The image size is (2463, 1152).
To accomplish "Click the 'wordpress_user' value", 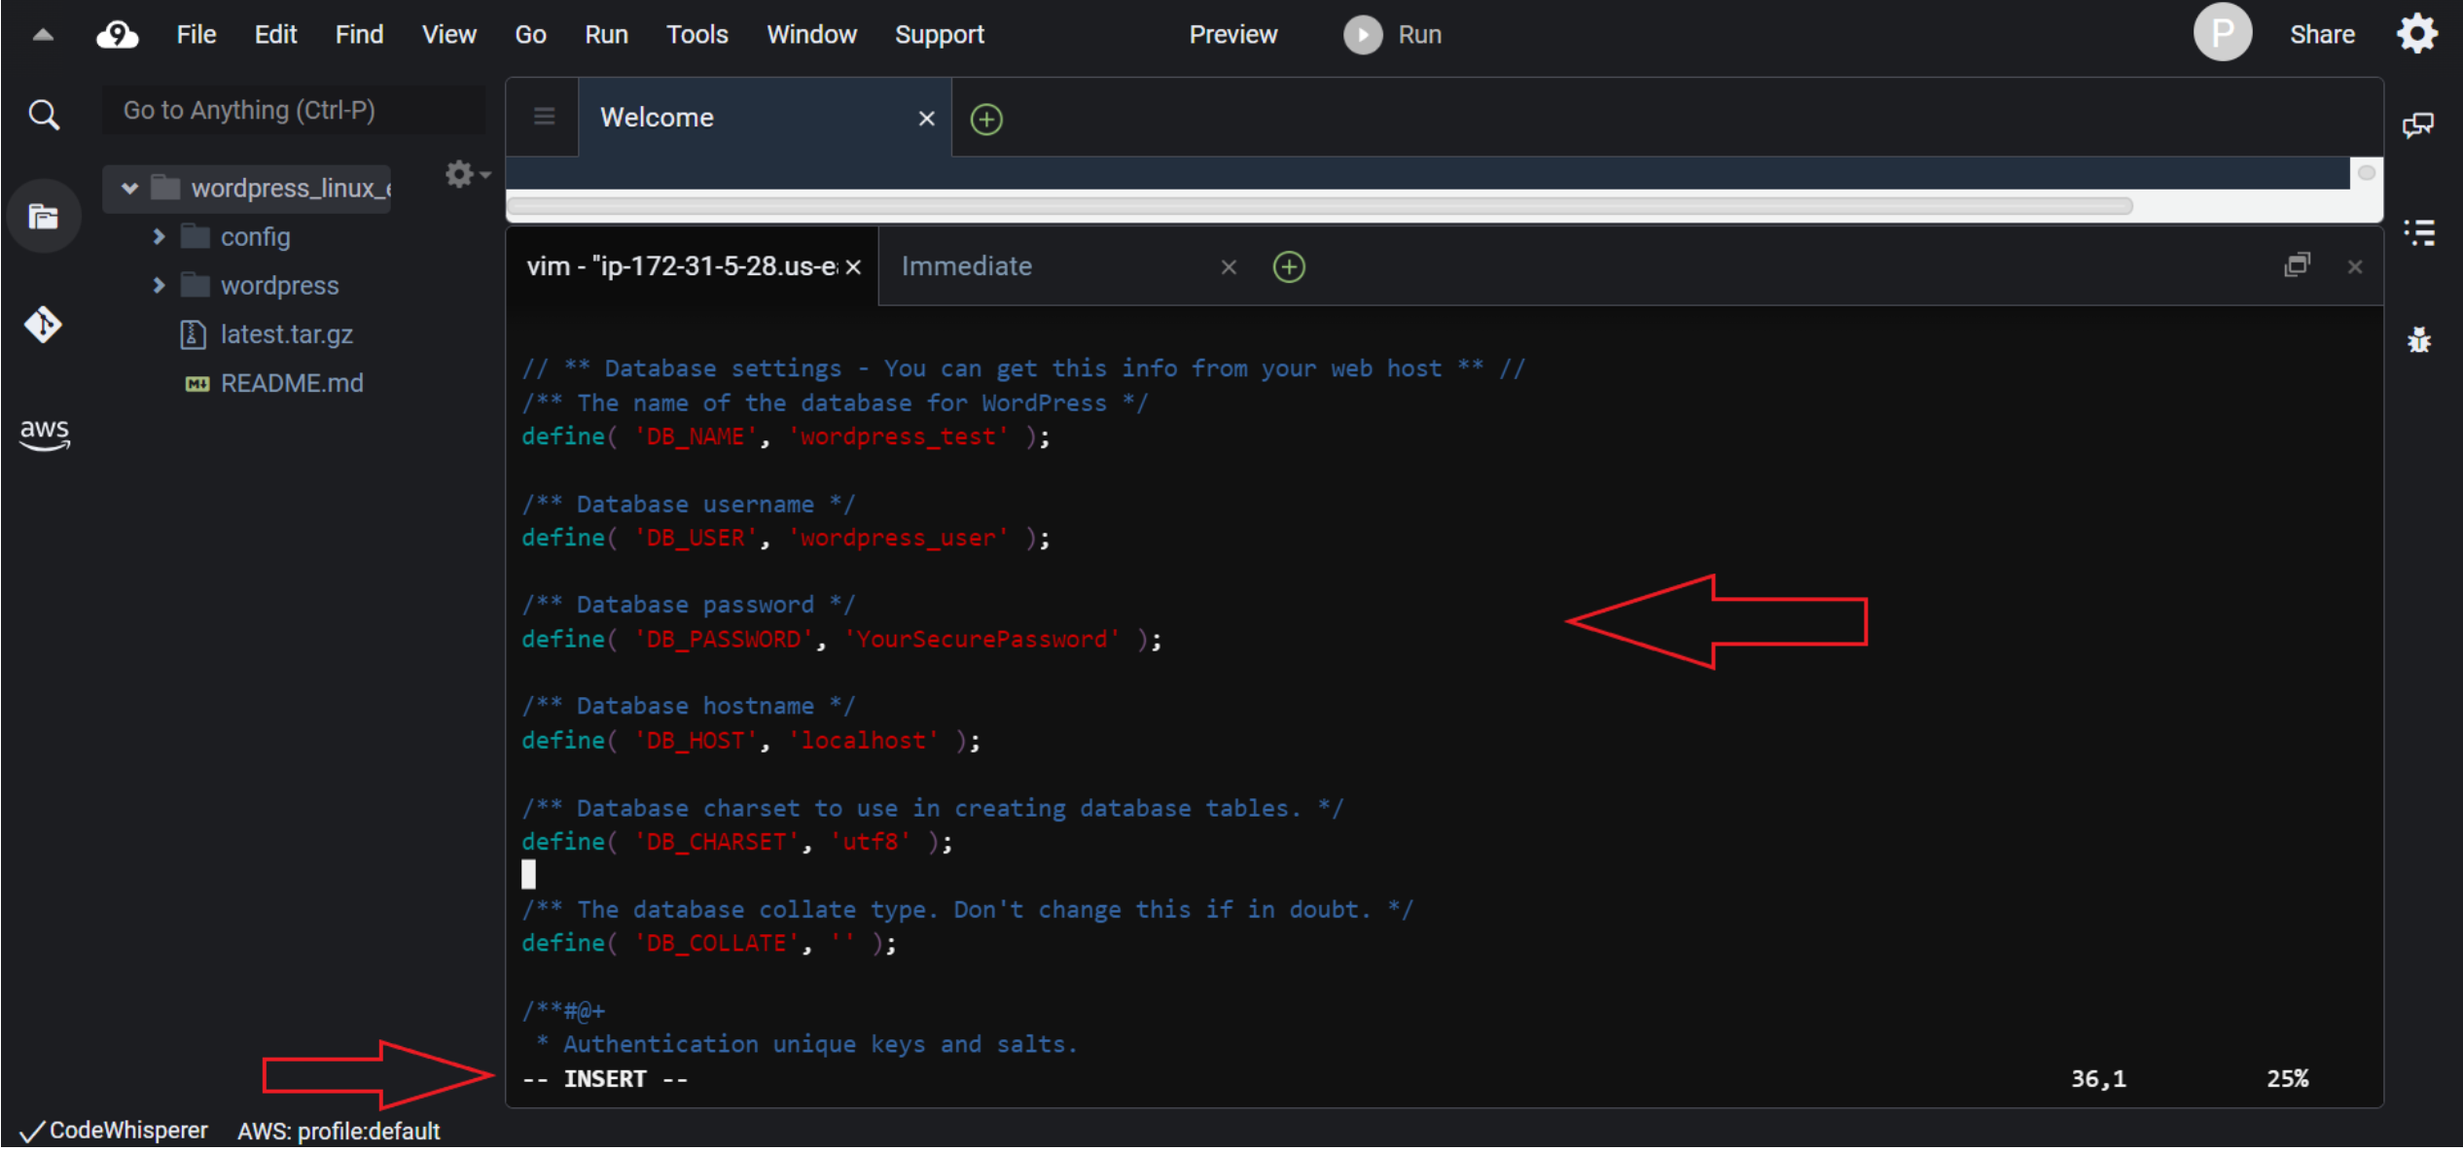I will (898, 538).
